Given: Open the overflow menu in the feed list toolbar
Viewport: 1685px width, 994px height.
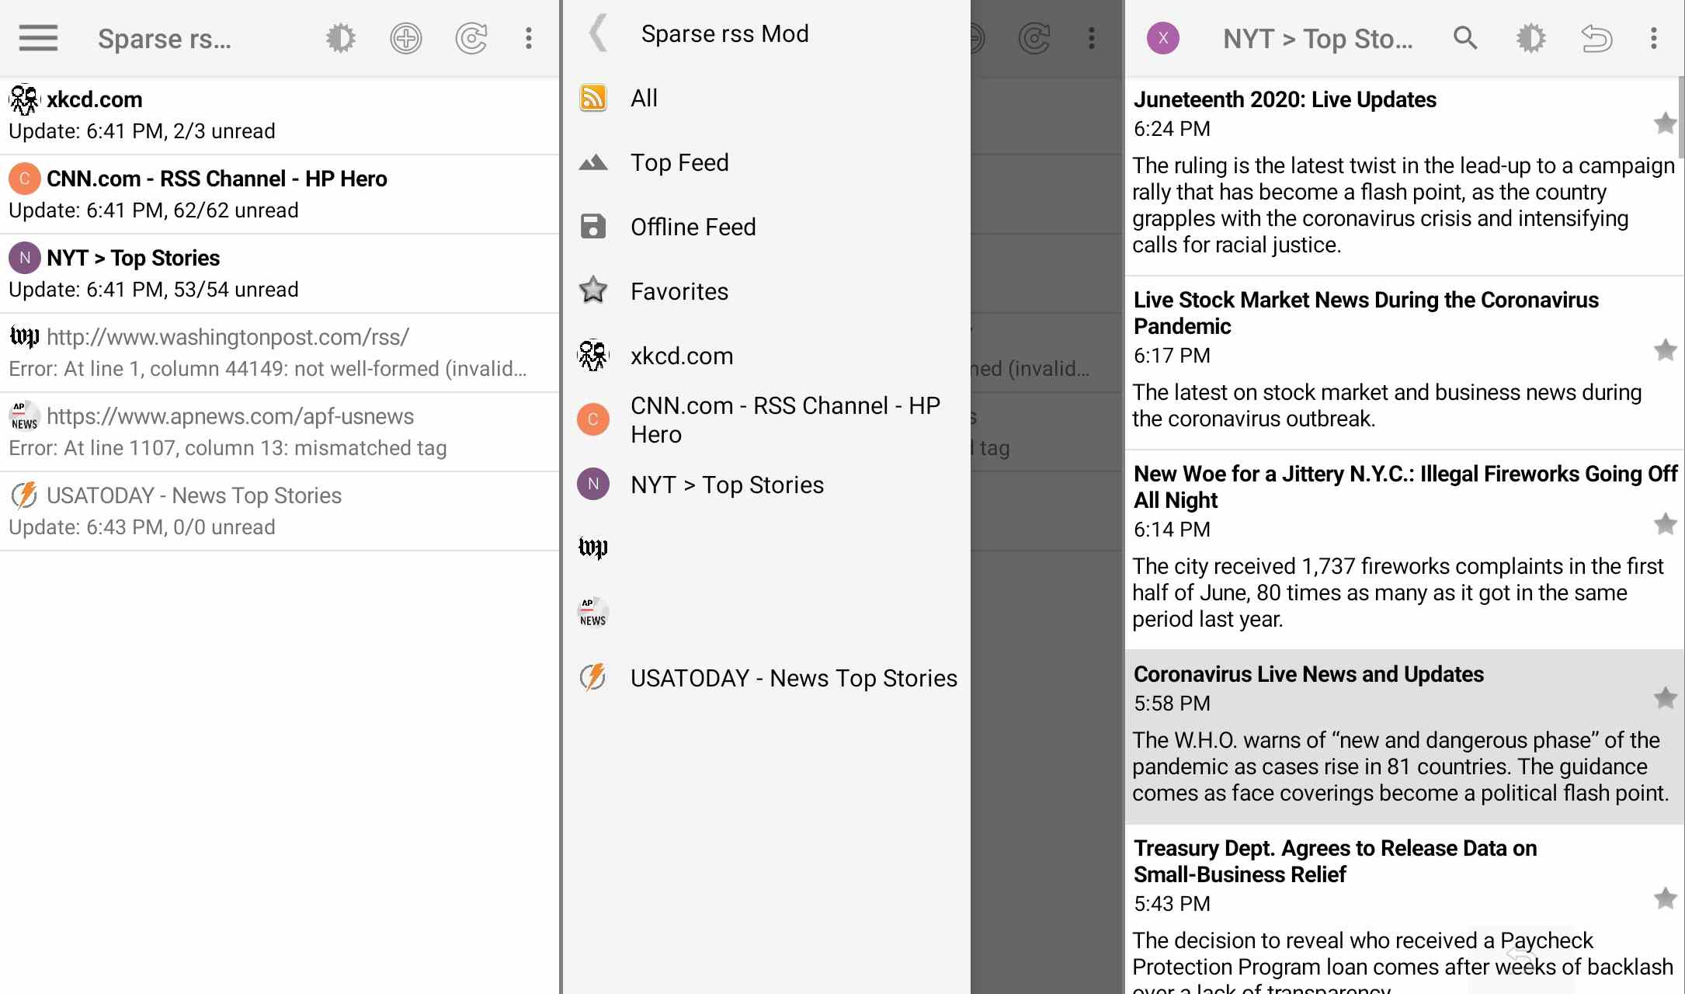Looking at the screenshot, I should pos(529,38).
